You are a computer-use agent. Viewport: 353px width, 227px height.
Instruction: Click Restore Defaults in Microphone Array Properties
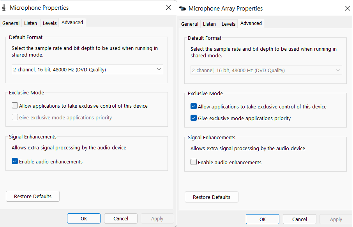212,197
